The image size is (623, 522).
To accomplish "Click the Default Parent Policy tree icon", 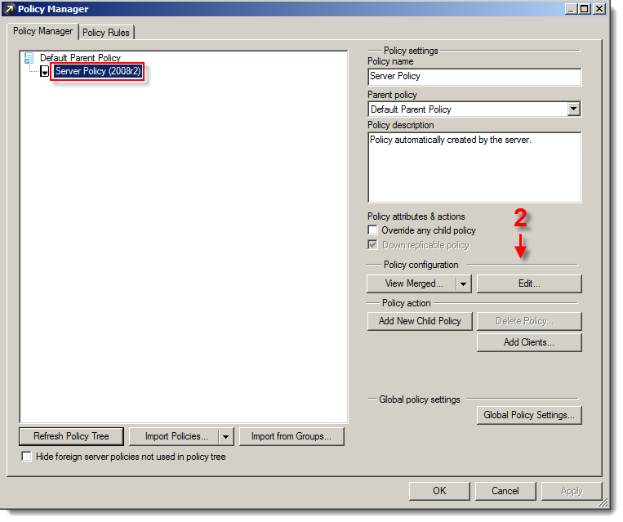I will click(x=29, y=58).
